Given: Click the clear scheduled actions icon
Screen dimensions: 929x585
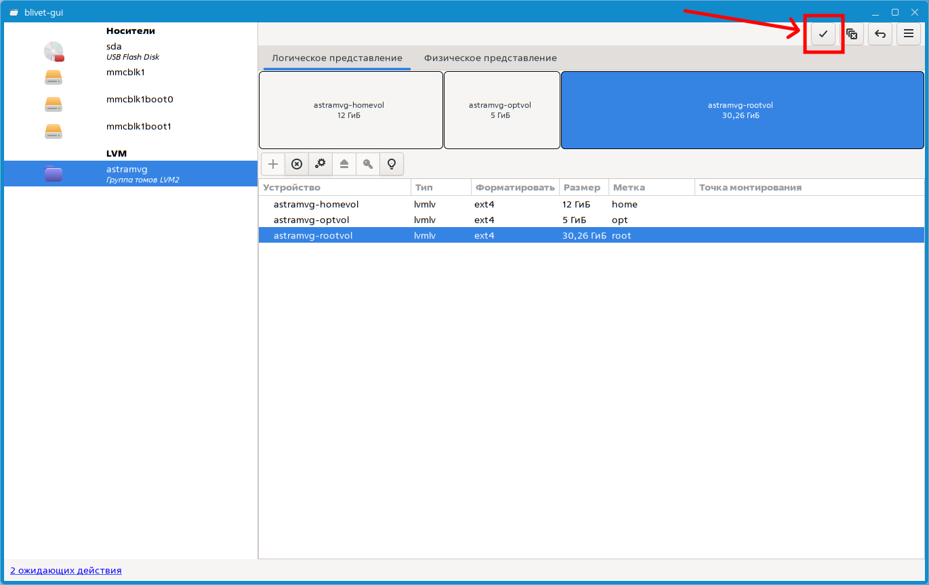Looking at the screenshot, I should click(852, 34).
